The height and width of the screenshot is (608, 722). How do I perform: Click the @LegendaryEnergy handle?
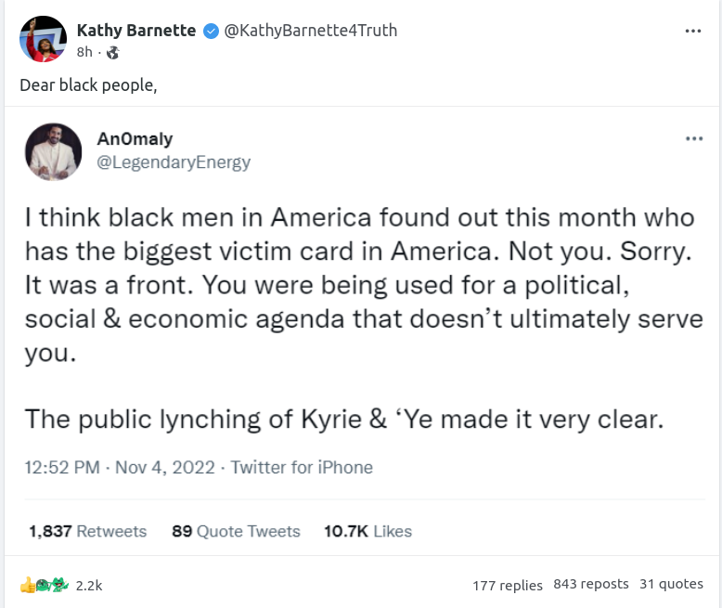[174, 162]
